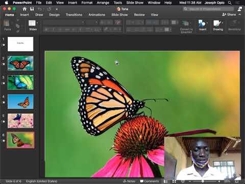
Task: Open the Design ribbon tab
Action: pos(54,15)
